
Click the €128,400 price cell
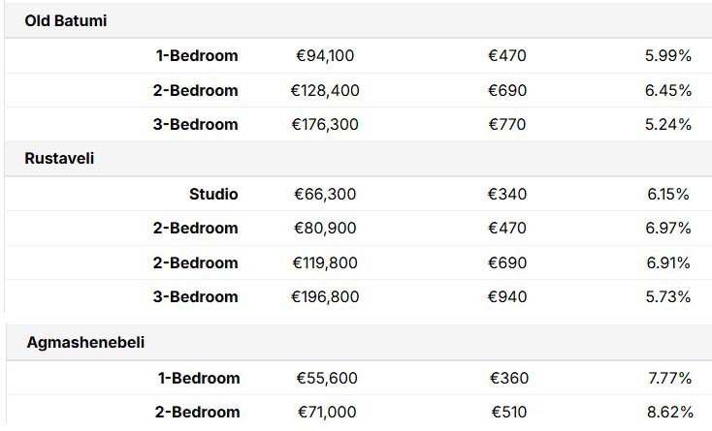tap(325, 90)
